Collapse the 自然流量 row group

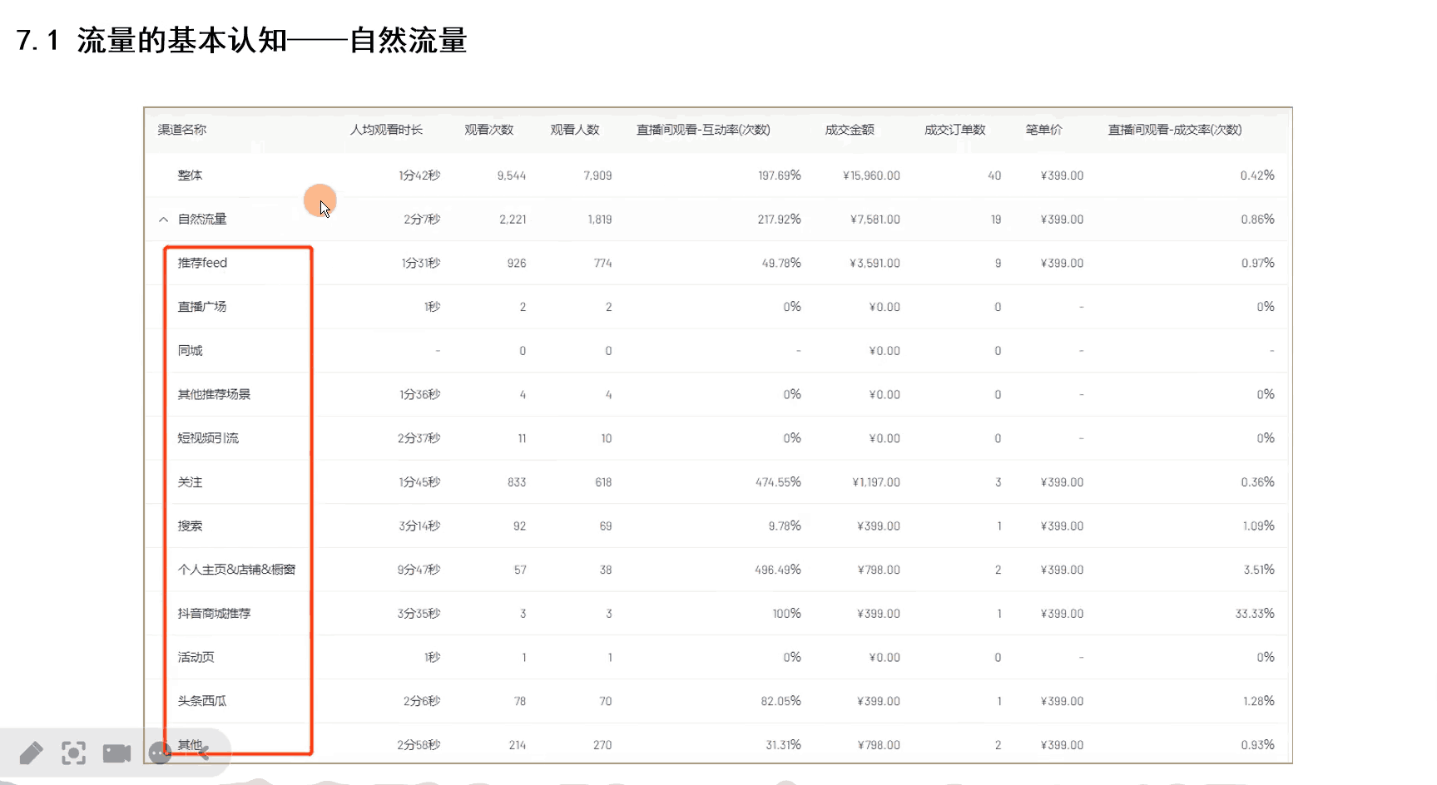[163, 220]
